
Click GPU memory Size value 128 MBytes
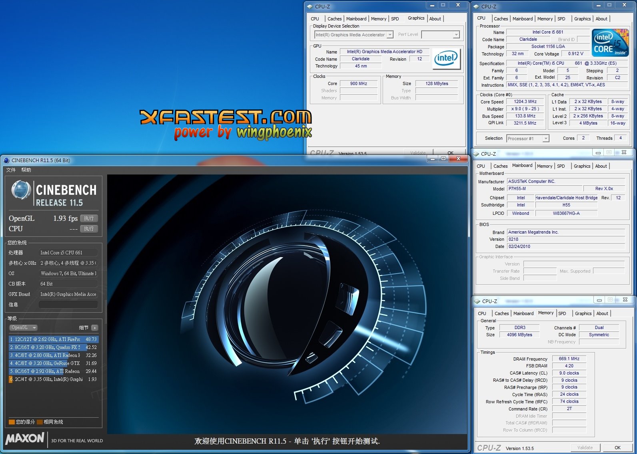[437, 84]
